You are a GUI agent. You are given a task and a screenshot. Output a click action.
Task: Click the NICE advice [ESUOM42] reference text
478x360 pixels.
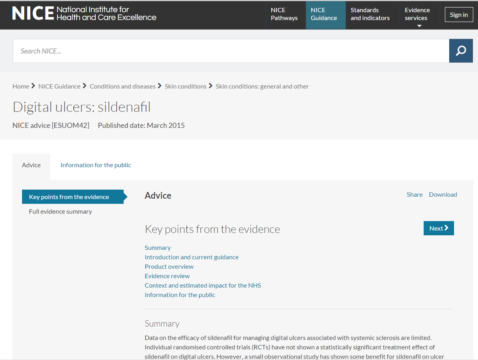click(51, 125)
